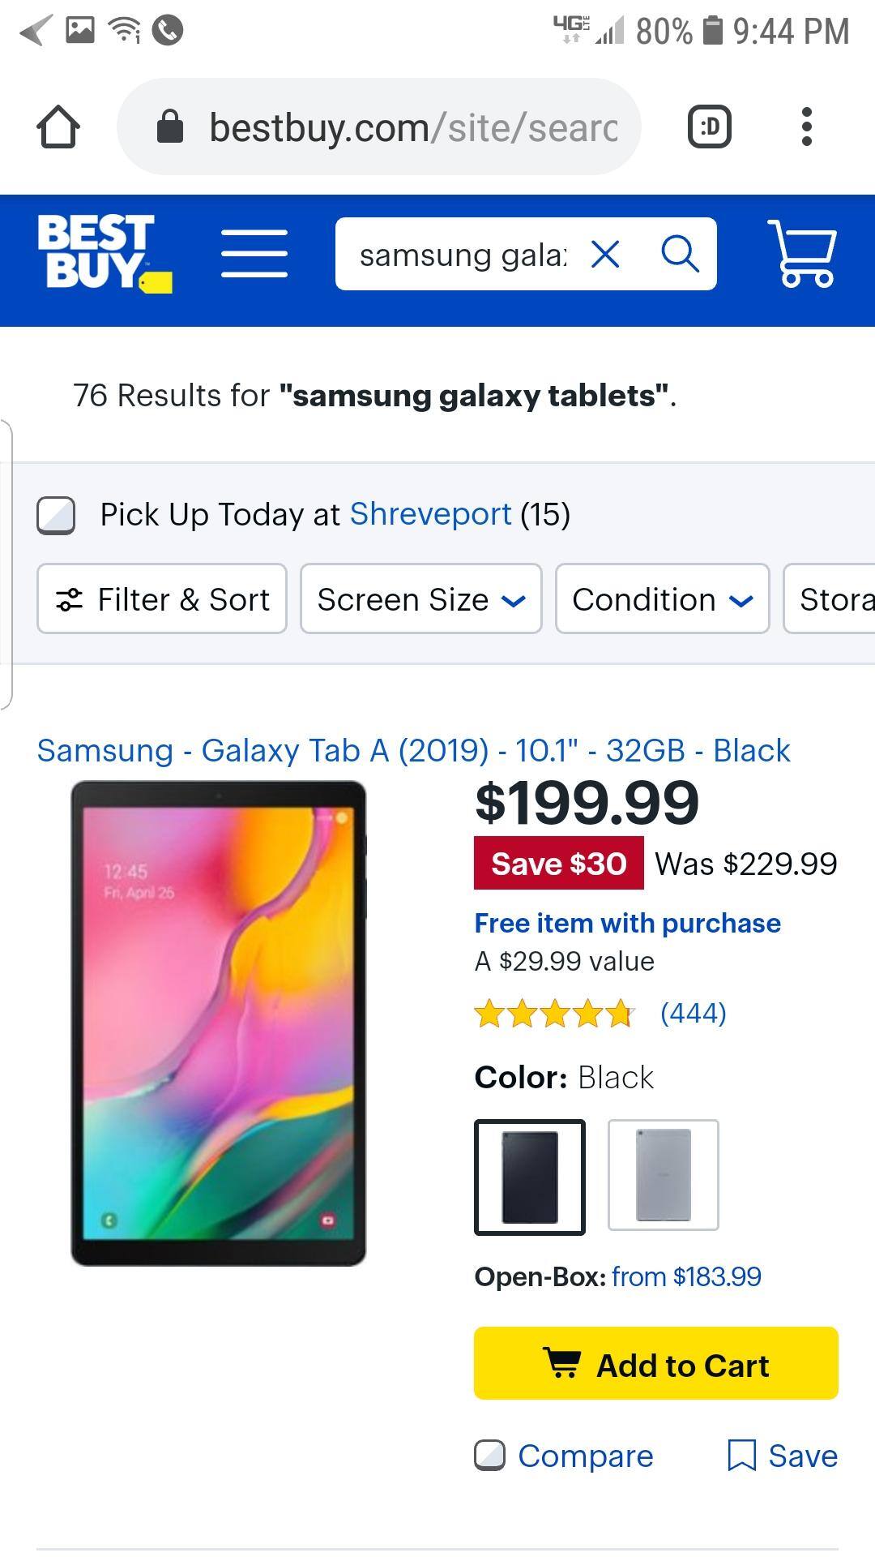Tap the magnifying glass search icon
The image size is (875, 1557).
[679, 255]
